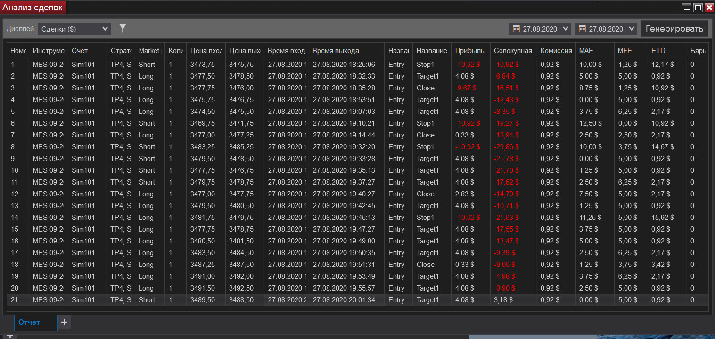This screenshot has width=715, height=339.
Task: Click the exit price 3484,50
Action: pos(241,253)
